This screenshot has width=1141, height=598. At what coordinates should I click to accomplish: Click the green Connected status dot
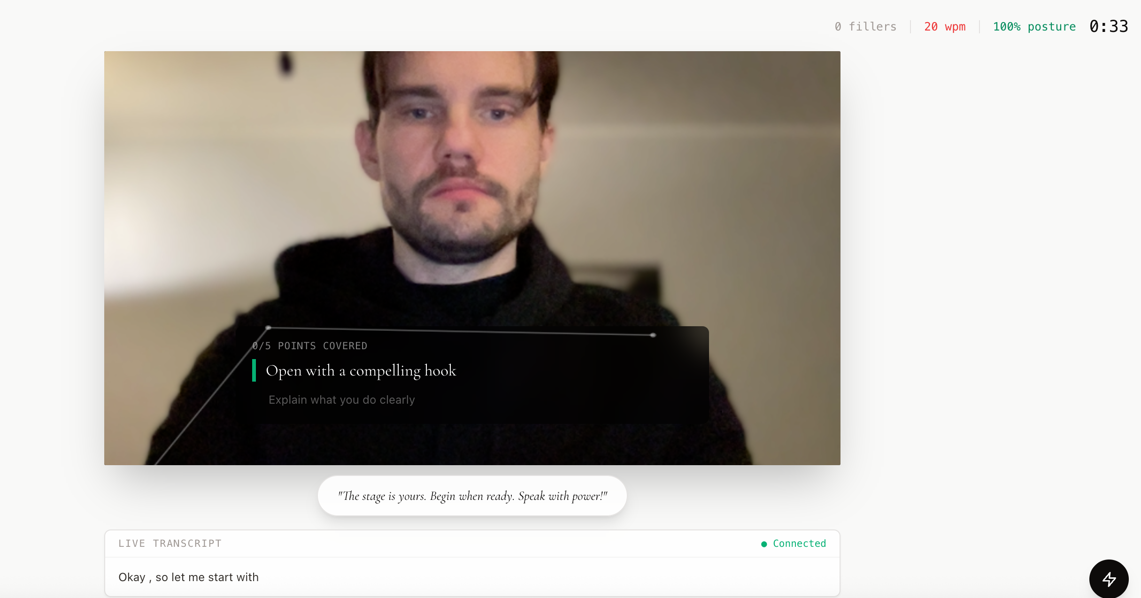point(764,544)
